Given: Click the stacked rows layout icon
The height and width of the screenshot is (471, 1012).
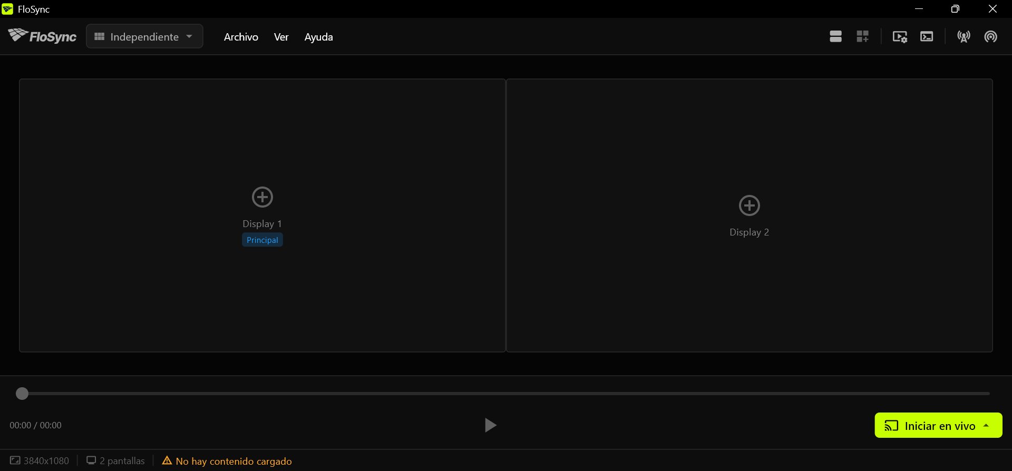Looking at the screenshot, I should pos(835,36).
